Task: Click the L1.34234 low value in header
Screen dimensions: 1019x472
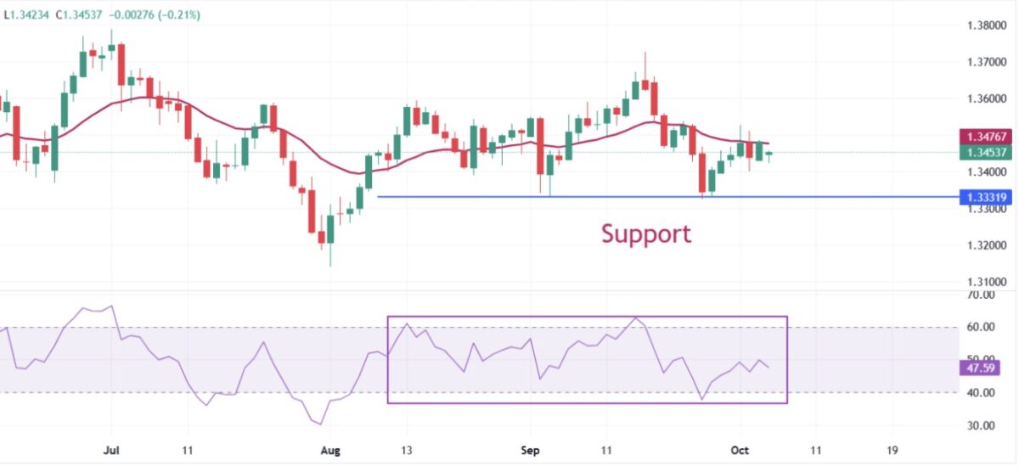Action: [x=28, y=14]
